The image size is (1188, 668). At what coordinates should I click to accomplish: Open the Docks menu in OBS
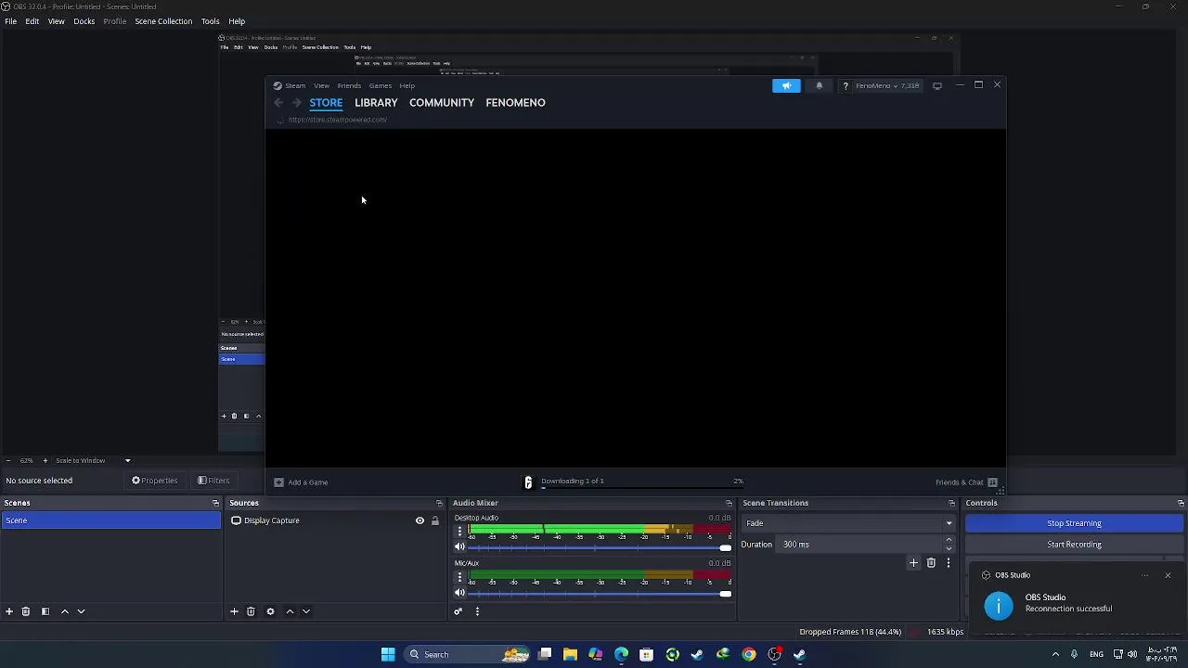(x=84, y=21)
